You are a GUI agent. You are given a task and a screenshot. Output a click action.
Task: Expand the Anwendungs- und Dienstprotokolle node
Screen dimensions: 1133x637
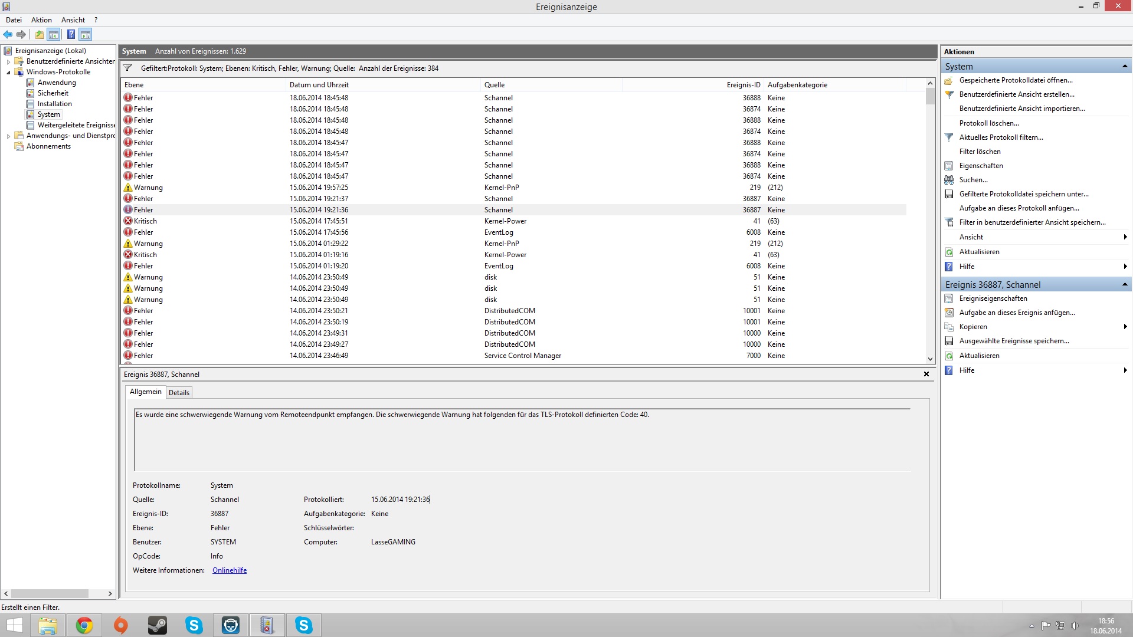tap(8, 136)
